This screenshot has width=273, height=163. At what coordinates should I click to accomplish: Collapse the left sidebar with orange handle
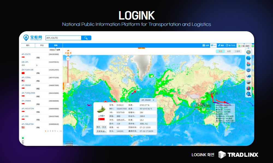coord(63,86)
